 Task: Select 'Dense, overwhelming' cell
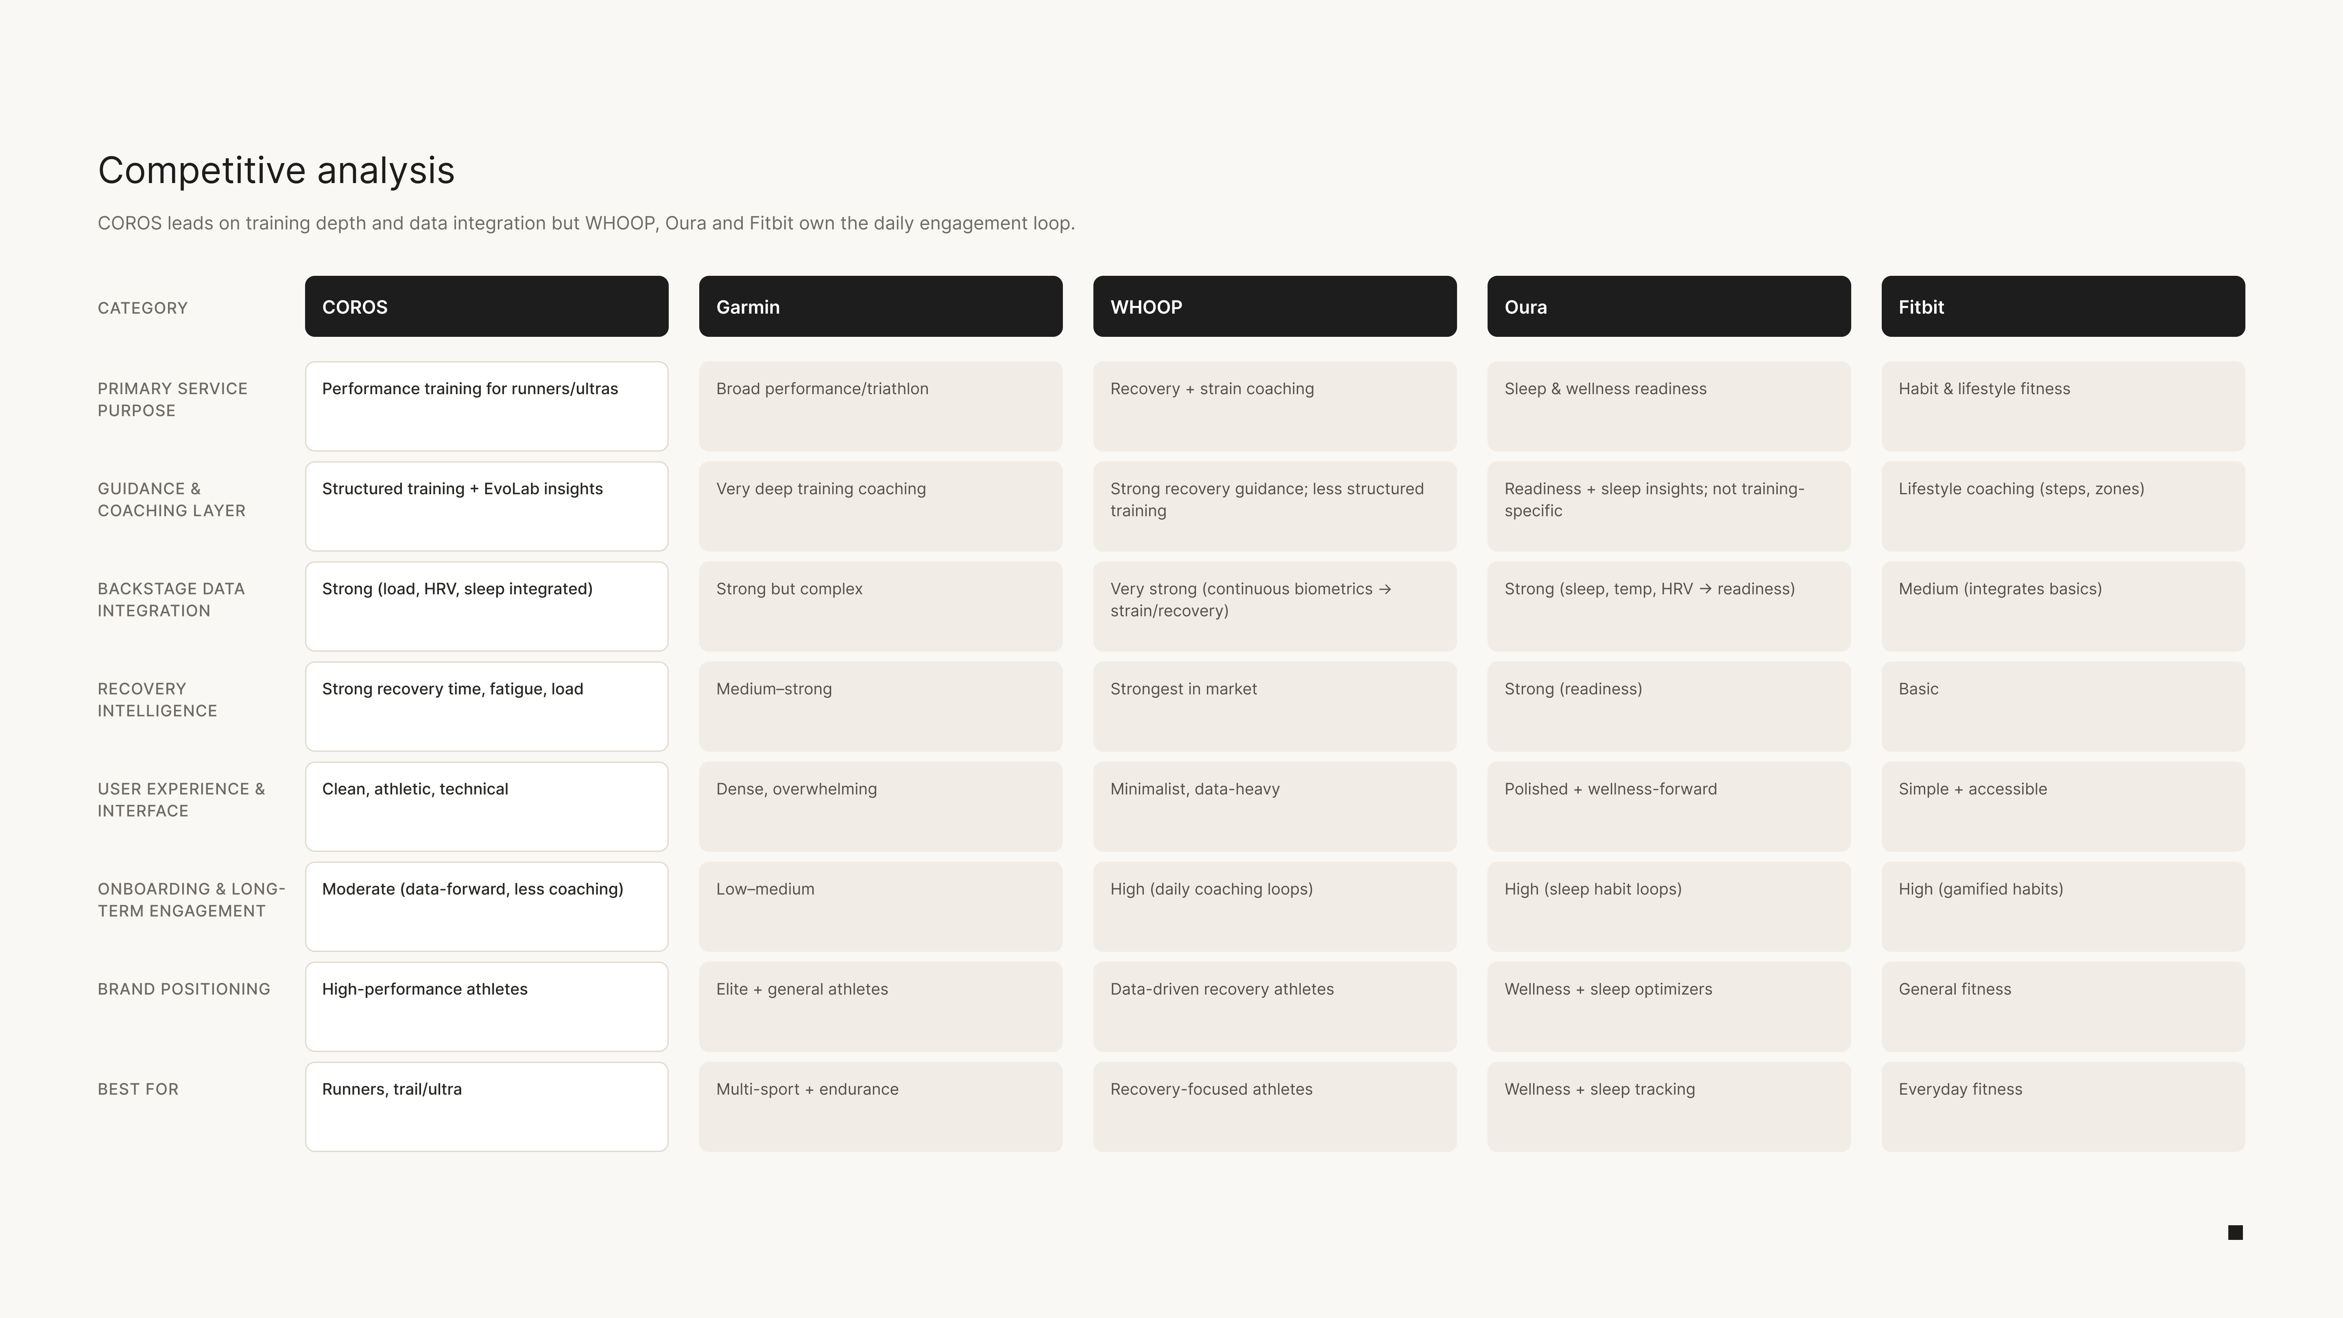click(x=880, y=807)
